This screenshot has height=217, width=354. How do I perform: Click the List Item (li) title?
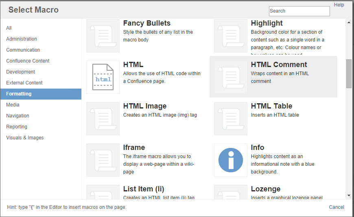click(x=144, y=189)
